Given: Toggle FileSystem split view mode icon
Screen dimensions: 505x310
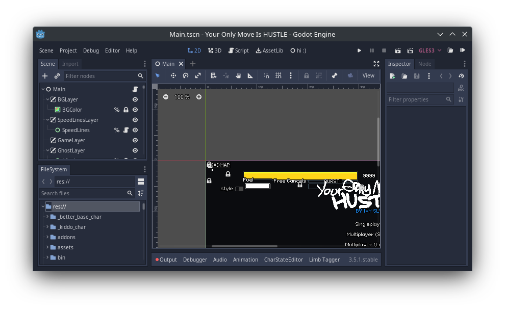Looking at the screenshot, I should point(141,182).
